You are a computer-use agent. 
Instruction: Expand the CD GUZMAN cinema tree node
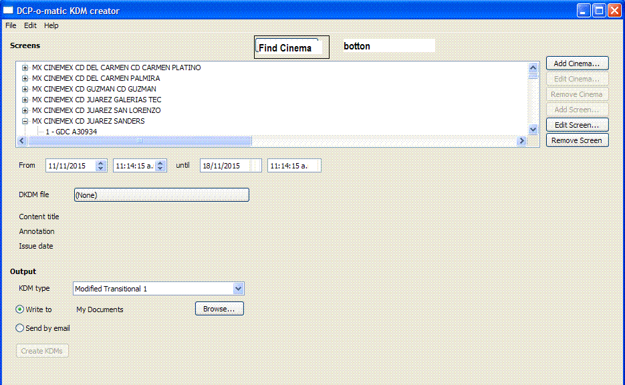coord(25,89)
